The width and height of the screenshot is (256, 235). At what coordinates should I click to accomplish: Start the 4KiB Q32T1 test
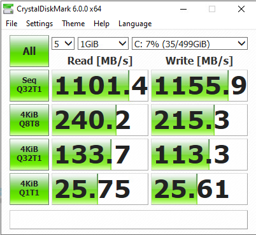(29, 155)
